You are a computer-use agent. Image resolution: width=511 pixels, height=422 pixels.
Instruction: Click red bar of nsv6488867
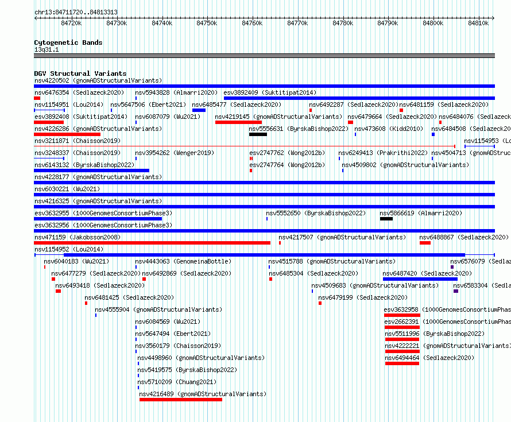[425, 243]
